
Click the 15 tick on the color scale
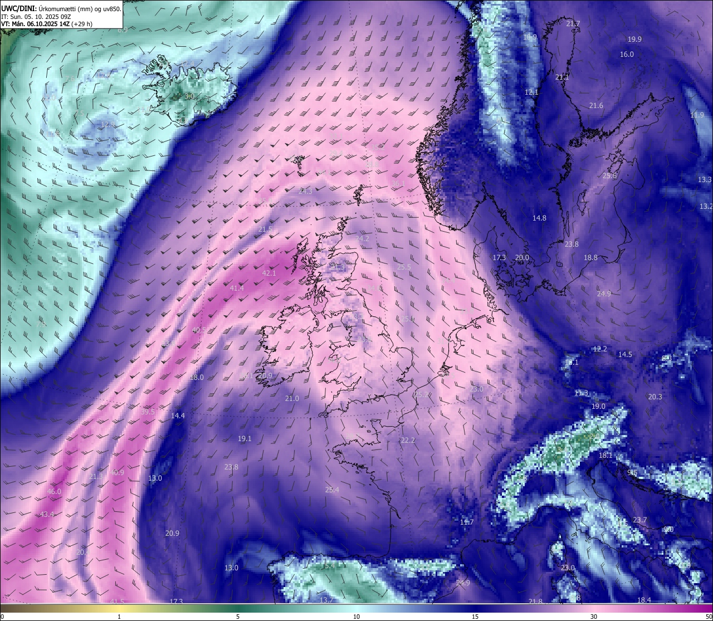pos(475,617)
